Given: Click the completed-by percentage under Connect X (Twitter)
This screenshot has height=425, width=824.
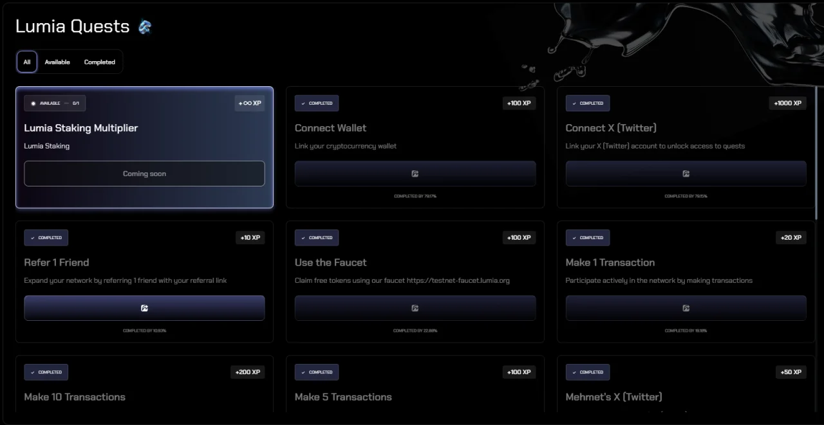Looking at the screenshot, I should pyautogui.click(x=686, y=196).
